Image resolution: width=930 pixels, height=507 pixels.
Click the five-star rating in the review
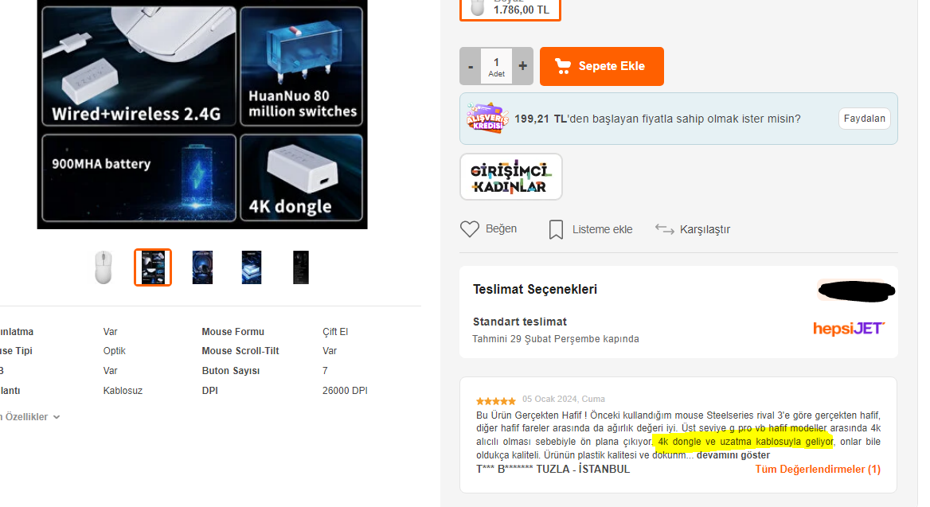pyautogui.click(x=496, y=401)
